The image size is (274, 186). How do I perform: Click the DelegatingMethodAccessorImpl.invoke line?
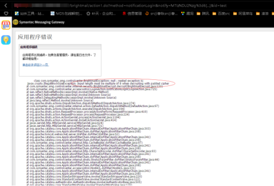(x=71, y=98)
